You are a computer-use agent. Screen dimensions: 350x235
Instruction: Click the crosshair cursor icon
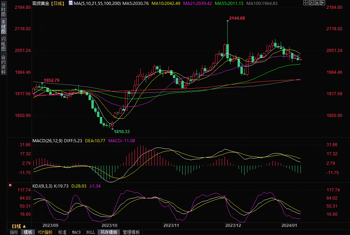click(x=306, y=3)
